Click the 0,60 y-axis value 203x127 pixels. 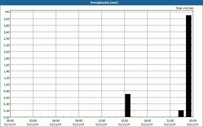tap(7, 98)
